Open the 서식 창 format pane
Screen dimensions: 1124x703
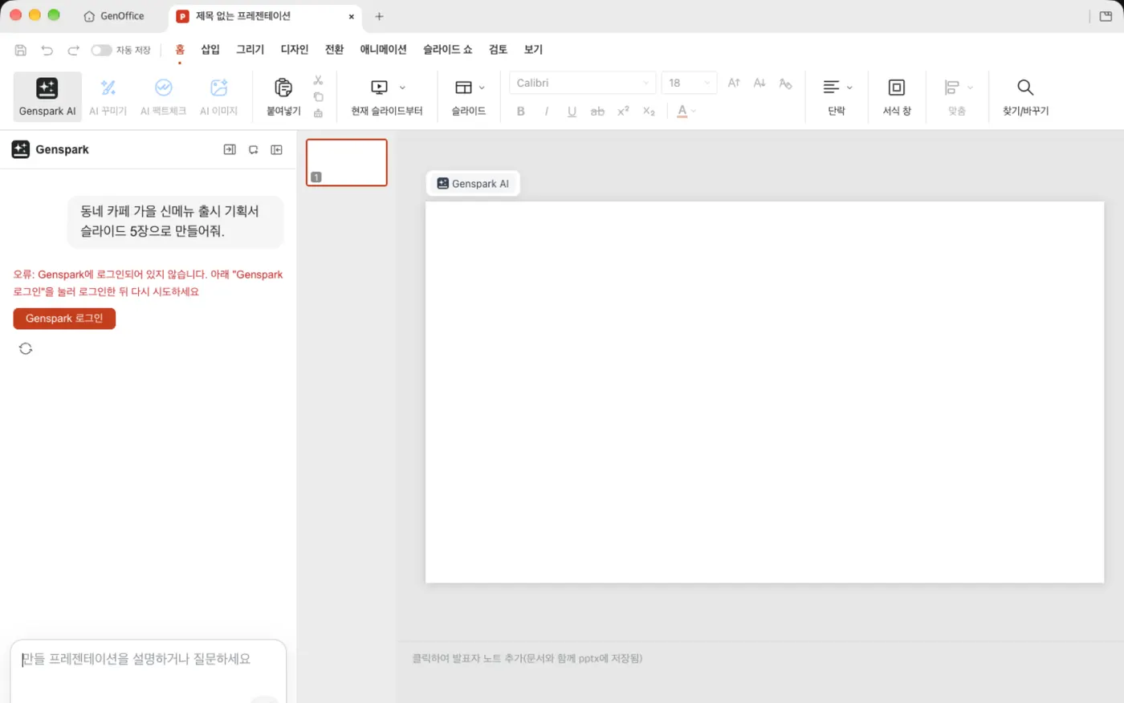pos(897,96)
